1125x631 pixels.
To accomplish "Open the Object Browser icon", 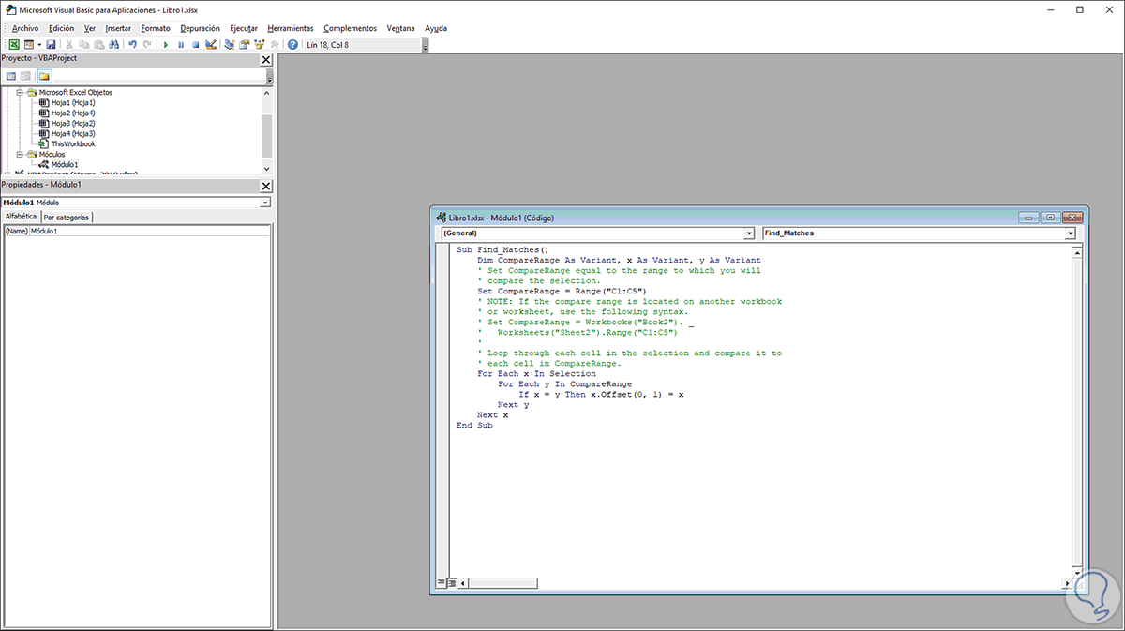I will coord(259,44).
